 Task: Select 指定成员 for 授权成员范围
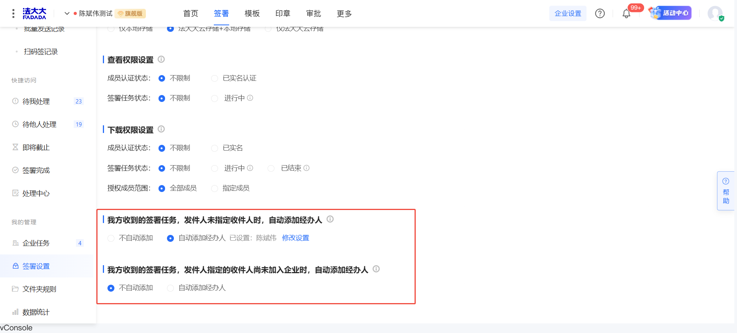[215, 188]
